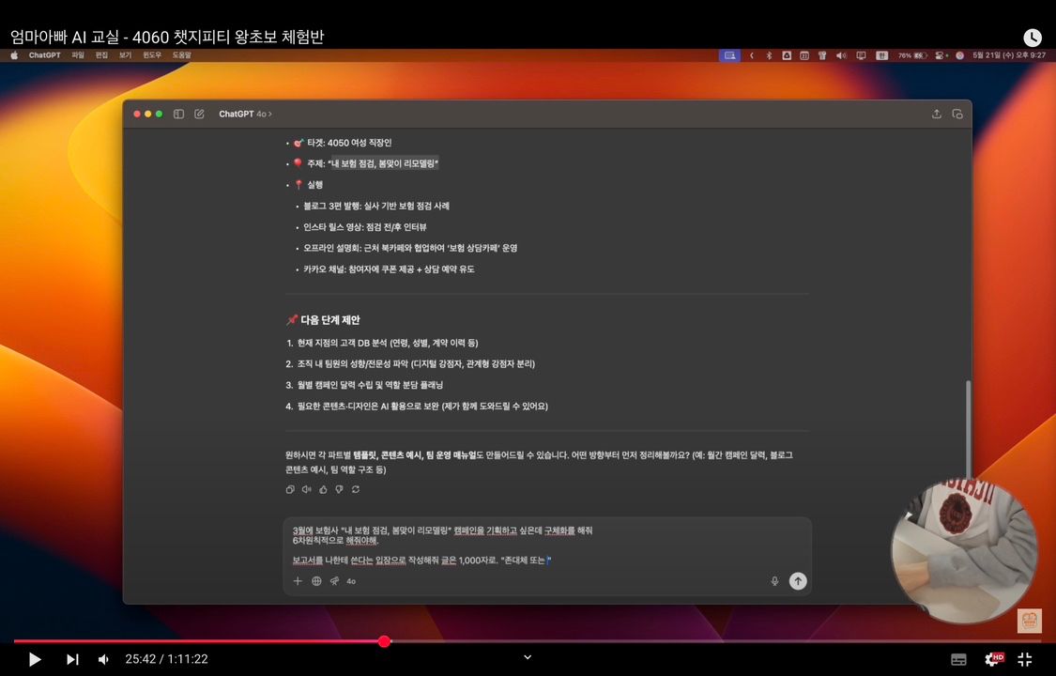Exit fullscreen mode
Viewport: 1056px width, 676px height.
click(1024, 659)
